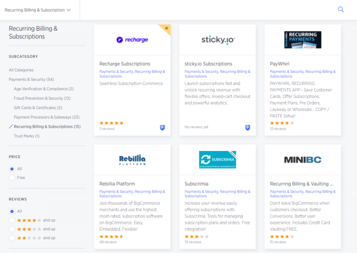Click shield badge icon on sticky.io card
Screen dimensions: 357x253
247,128
